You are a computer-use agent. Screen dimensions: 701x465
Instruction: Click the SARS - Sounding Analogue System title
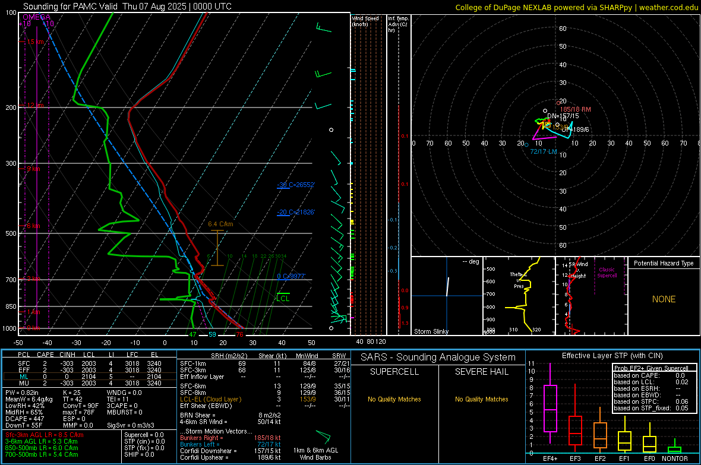tap(438, 358)
